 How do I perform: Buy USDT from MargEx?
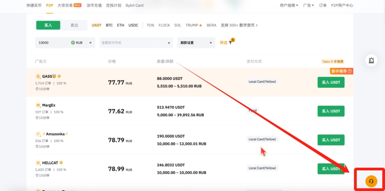(x=331, y=111)
